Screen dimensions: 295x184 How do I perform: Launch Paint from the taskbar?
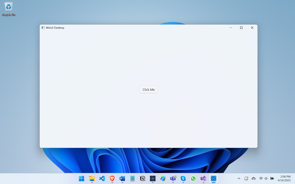tap(163, 178)
